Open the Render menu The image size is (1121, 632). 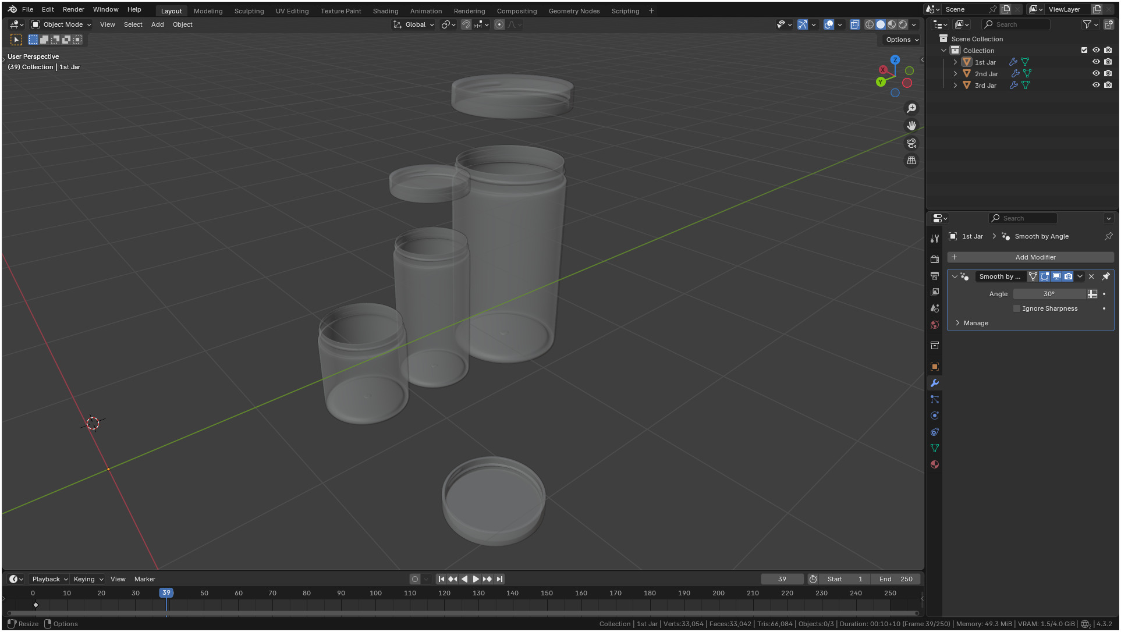coord(73,9)
